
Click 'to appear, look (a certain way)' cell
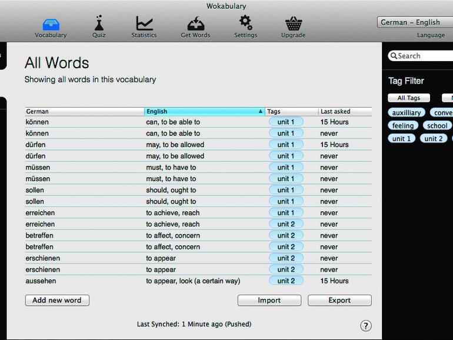click(x=194, y=281)
